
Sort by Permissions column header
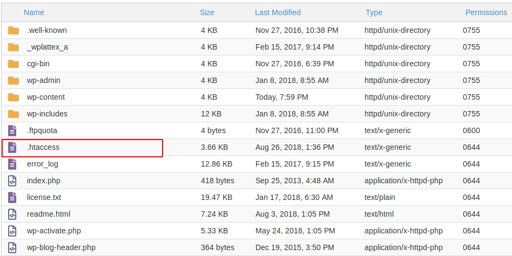pos(486,12)
